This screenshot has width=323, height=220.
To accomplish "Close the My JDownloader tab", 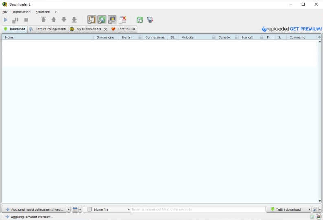I will (105, 29).
